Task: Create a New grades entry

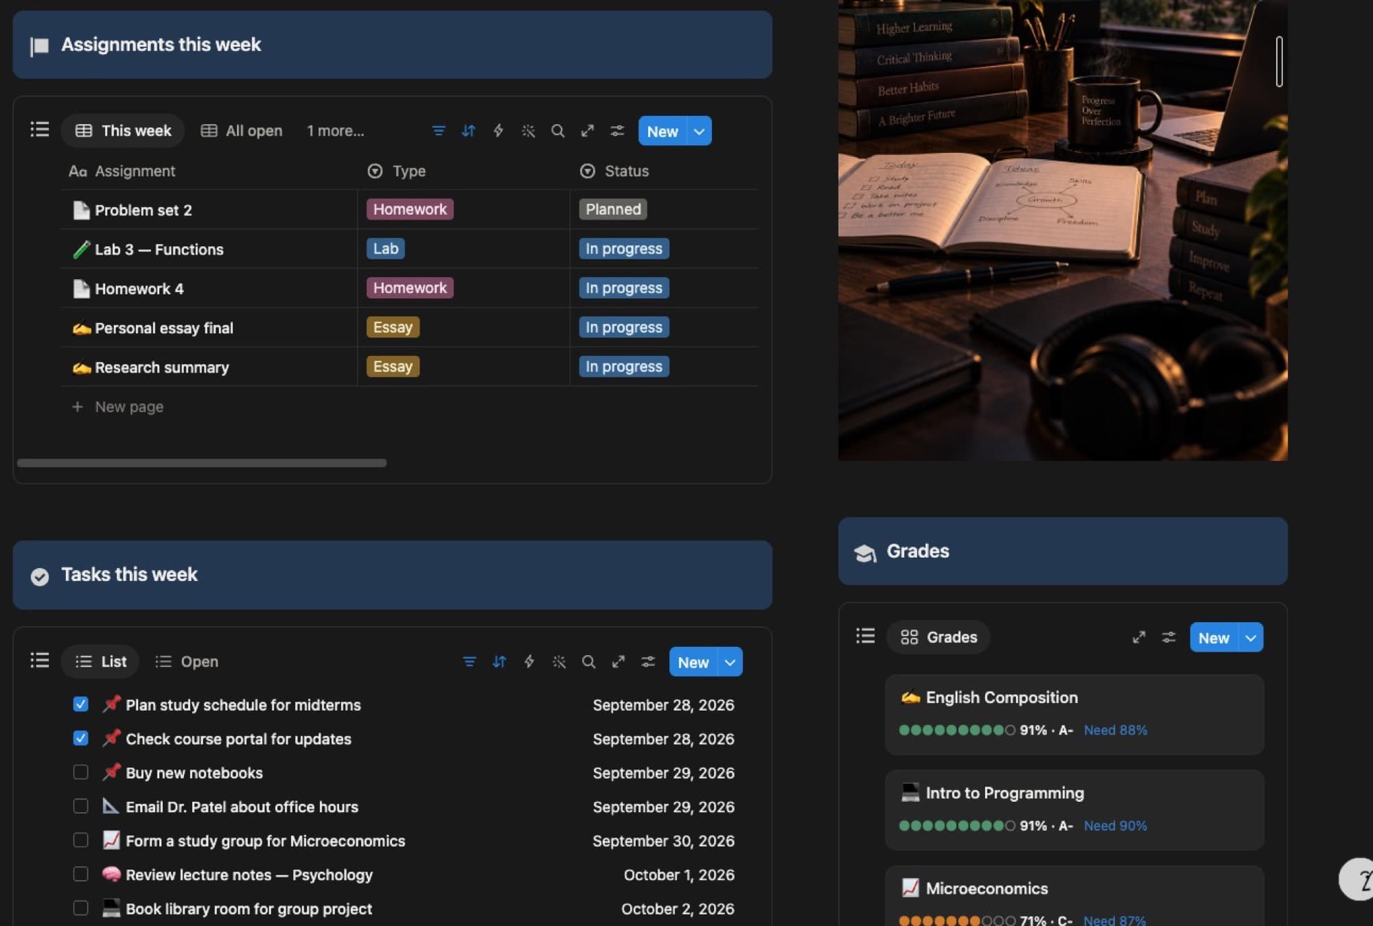Action: pos(1214,638)
